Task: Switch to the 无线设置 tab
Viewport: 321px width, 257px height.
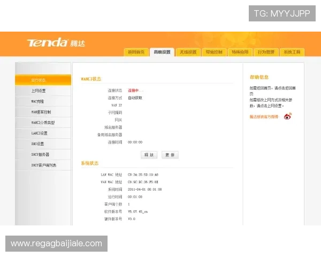Action: tap(188, 52)
